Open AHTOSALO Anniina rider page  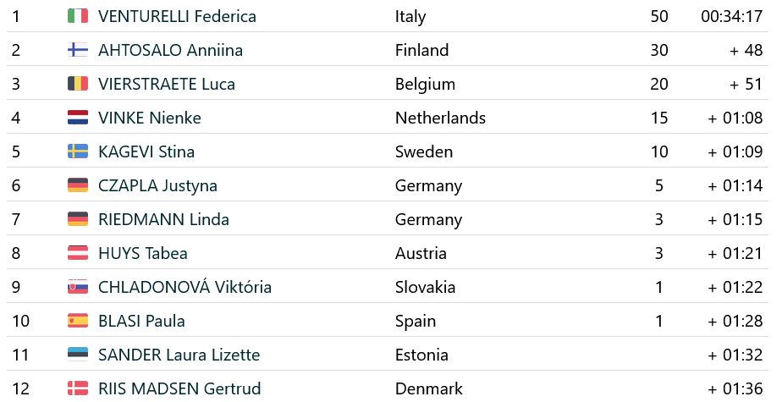pyautogui.click(x=170, y=50)
